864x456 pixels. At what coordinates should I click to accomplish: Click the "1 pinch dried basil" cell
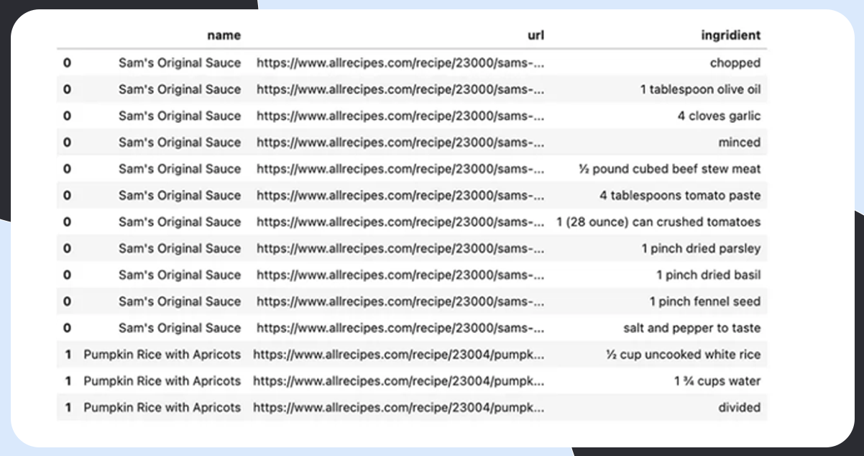[x=708, y=275]
